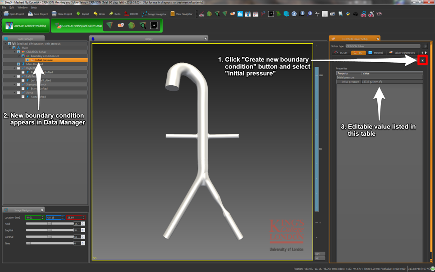
Task: Toggle visibility checkbox for Aorta Lofted
Action: coord(23,97)
